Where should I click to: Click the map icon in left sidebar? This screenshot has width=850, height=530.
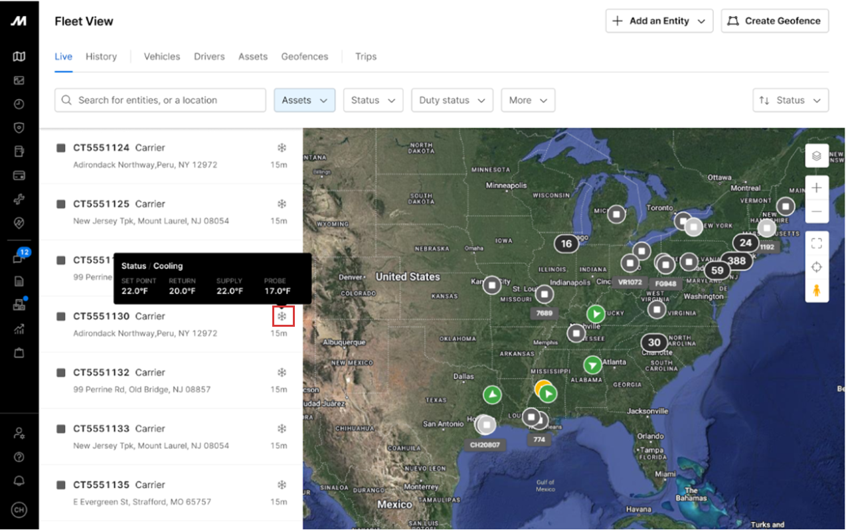[x=19, y=56]
